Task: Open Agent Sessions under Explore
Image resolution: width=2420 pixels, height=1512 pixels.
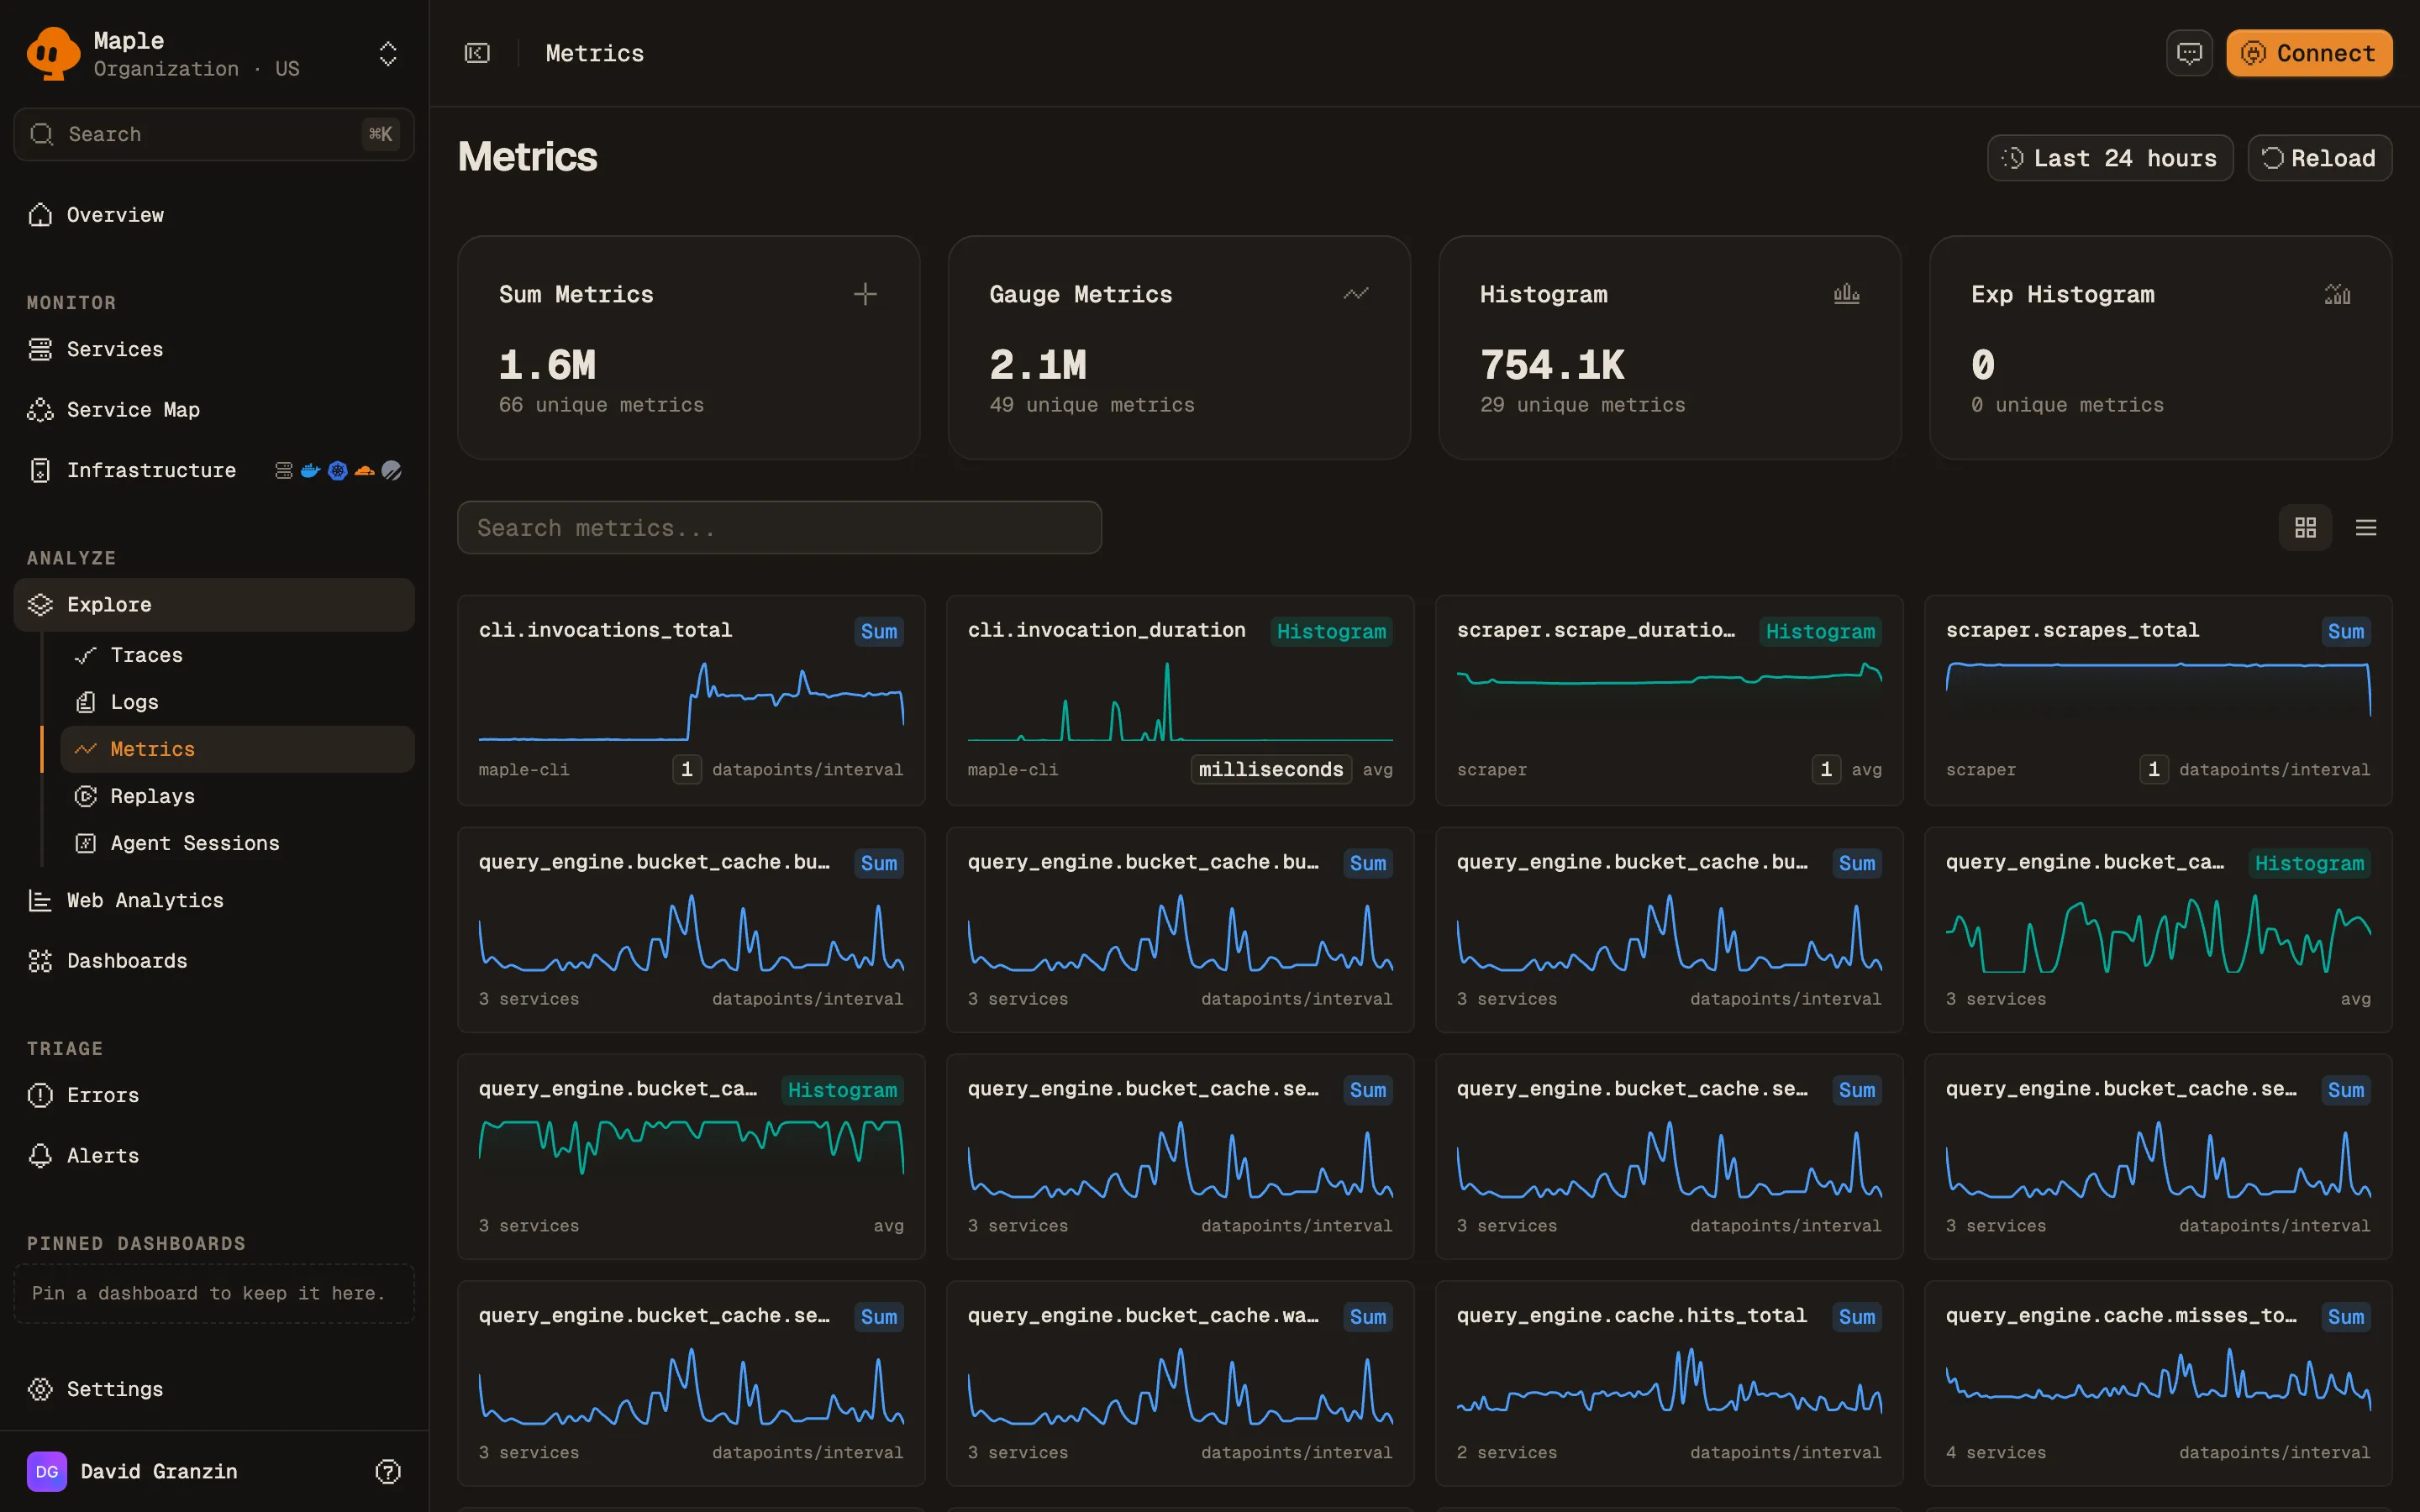Action: pos(238,843)
